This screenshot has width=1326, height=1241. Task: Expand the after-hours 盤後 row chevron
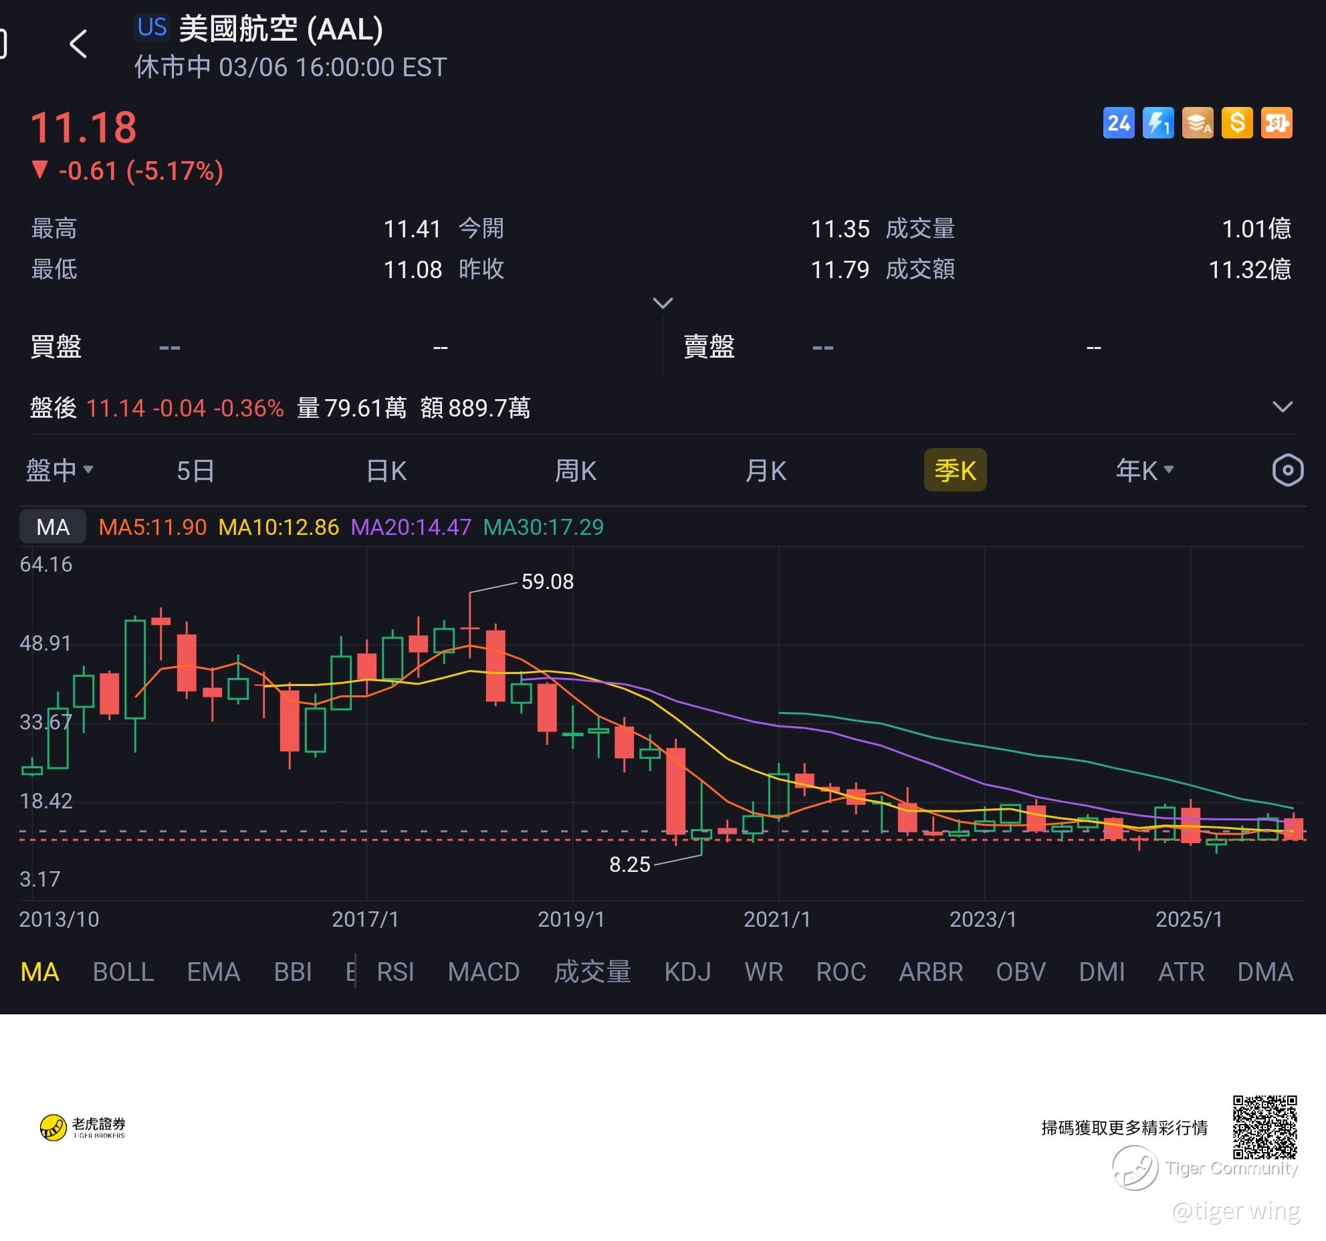[1282, 407]
